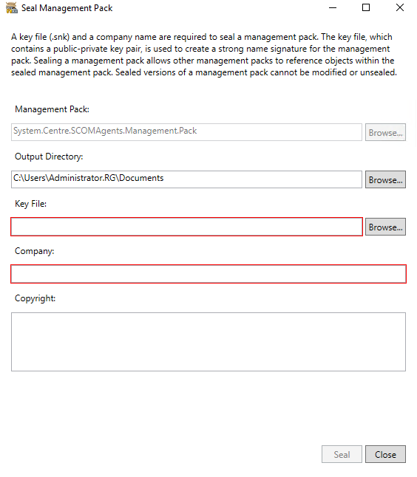
Task: Click the window title text
Action: click(x=67, y=8)
